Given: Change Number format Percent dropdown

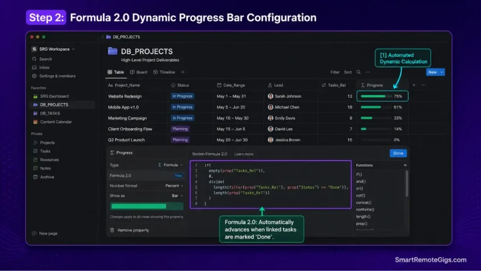Looking at the screenshot, I should point(174,186).
